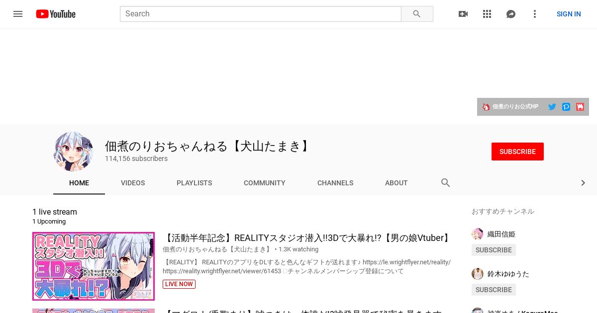Click 鈴木ゆゆうた channel avatar
The image size is (597, 313).
click(x=478, y=274)
